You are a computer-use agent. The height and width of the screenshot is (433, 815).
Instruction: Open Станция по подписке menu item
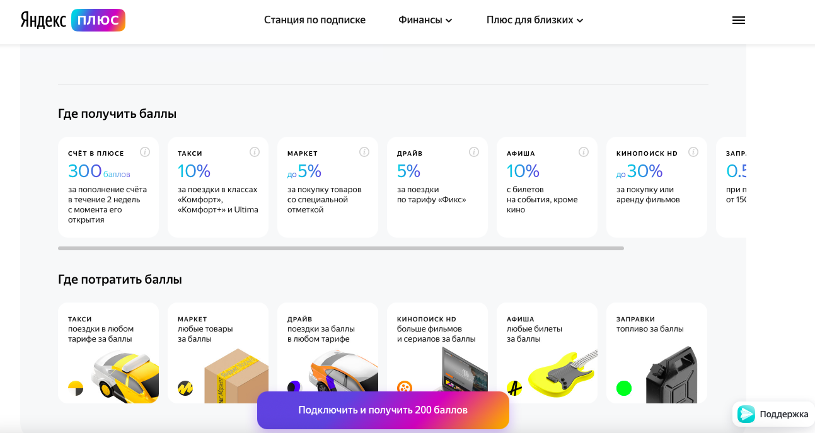tap(315, 20)
